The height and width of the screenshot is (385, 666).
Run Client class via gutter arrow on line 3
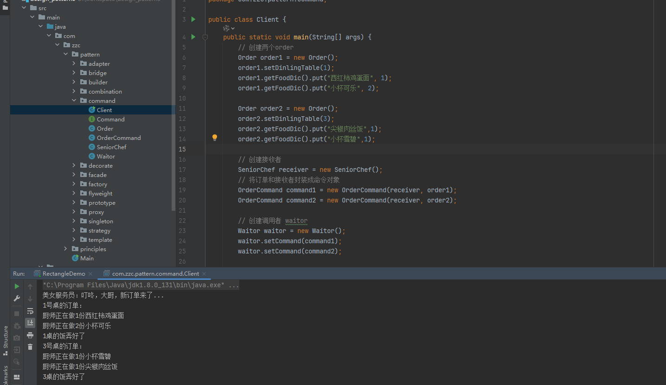(x=193, y=19)
